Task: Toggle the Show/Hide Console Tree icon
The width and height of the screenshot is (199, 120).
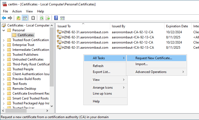Action: (25, 18)
